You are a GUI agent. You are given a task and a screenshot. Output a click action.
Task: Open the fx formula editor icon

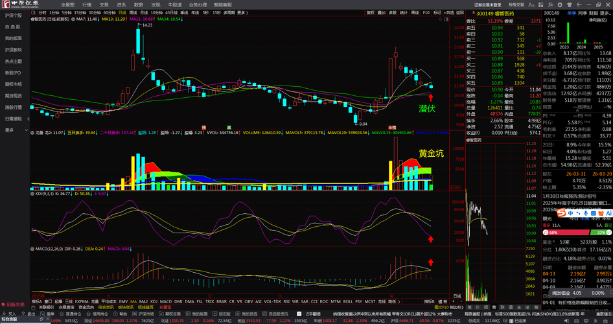[550, 5]
